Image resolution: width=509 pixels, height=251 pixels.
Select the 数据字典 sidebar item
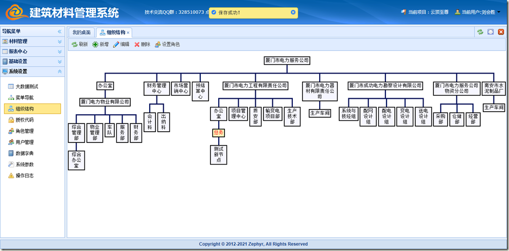click(x=24, y=153)
